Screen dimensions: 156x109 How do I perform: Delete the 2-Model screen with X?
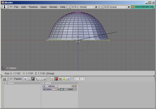pyautogui.click(x=96, y=7)
